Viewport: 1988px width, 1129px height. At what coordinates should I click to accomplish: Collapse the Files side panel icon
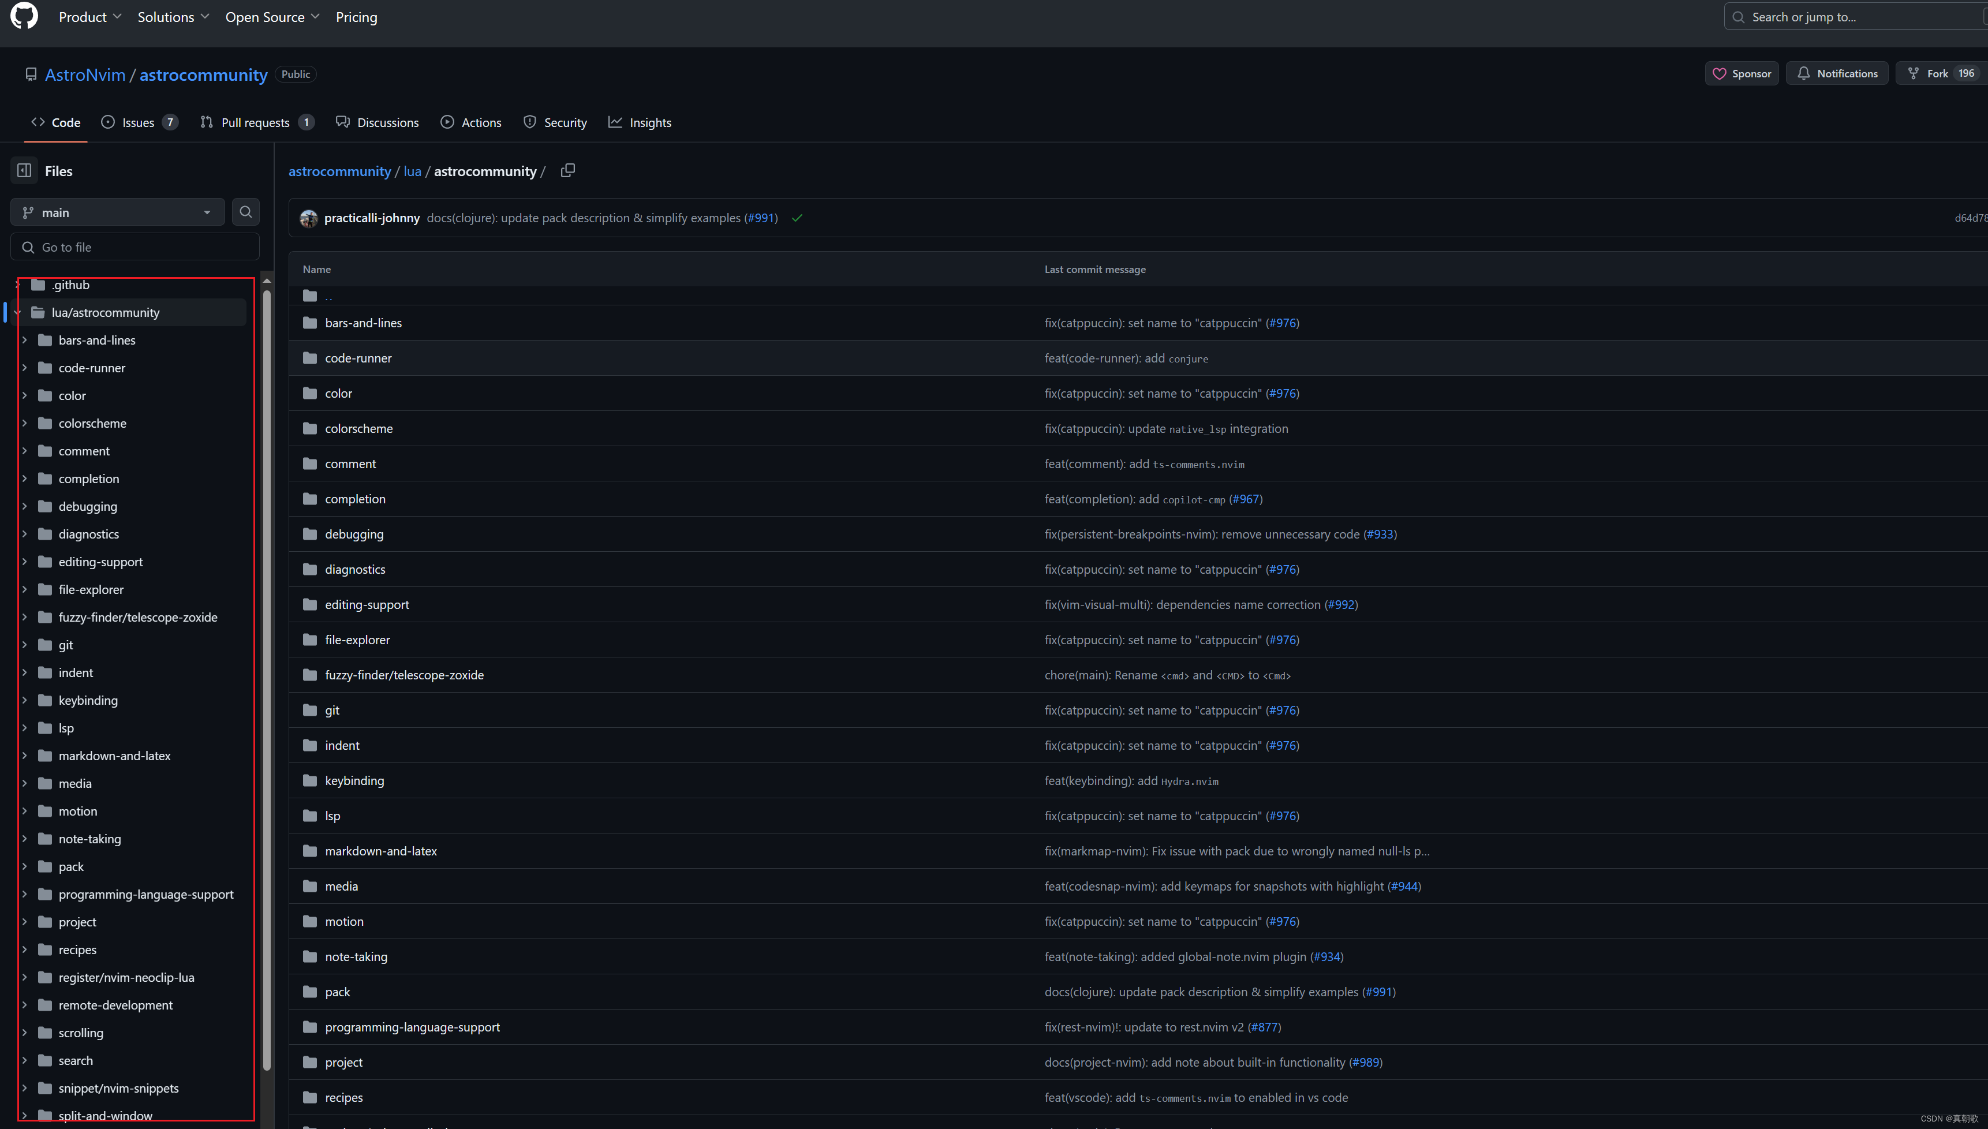click(24, 171)
